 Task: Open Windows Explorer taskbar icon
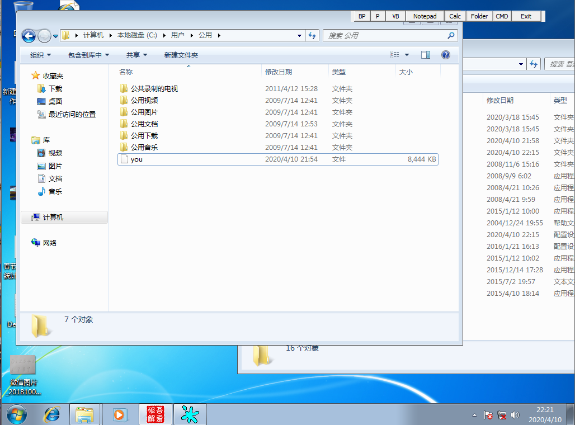(84, 415)
